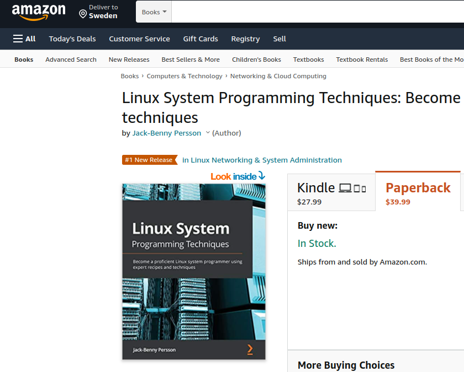Click Sell in the navigation bar

tap(280, 39)
